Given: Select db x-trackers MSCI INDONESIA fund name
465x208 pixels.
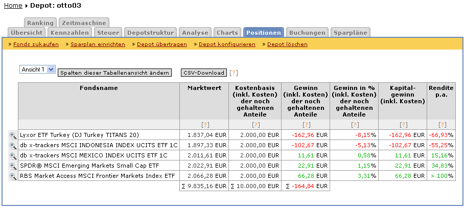Looking at the screenshot, I should click(99, 145).
